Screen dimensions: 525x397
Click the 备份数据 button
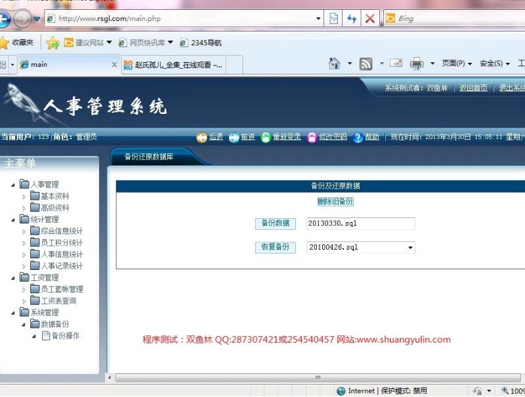click(x=275, y=223)
